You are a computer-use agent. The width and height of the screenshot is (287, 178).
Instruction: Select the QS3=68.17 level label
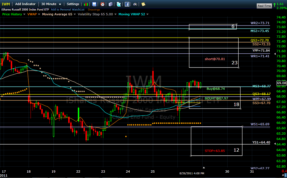tap(262, 94)
